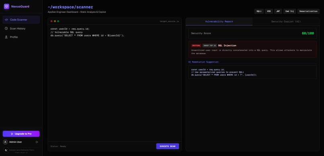Click the Next.js N badge icon
324x156 pixels.
pos(6,150)
